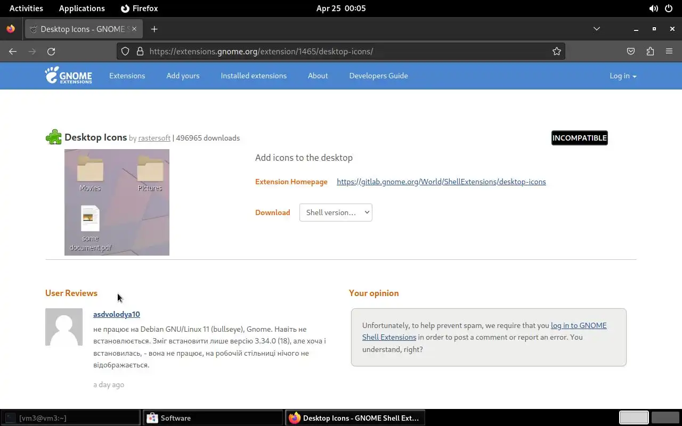Click the 496965 downloads text
This screenshot has width=682, height=426.
[x=208, y=138]
